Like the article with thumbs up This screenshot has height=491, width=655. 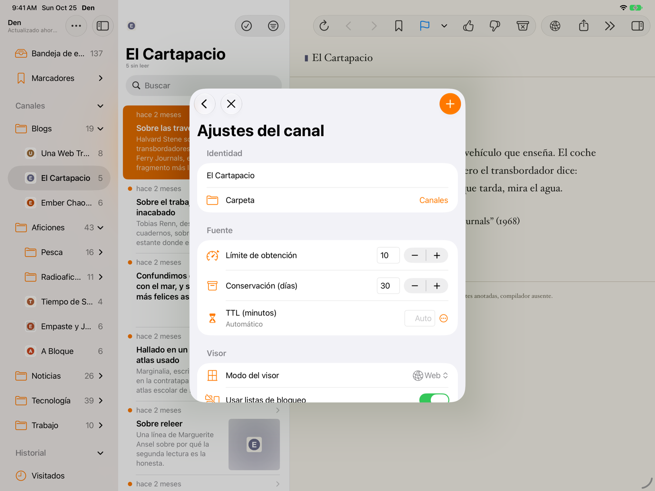tap(468, 26)
